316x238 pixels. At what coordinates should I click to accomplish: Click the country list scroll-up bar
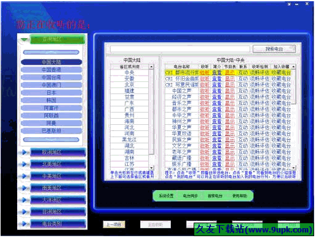(51, 52)
